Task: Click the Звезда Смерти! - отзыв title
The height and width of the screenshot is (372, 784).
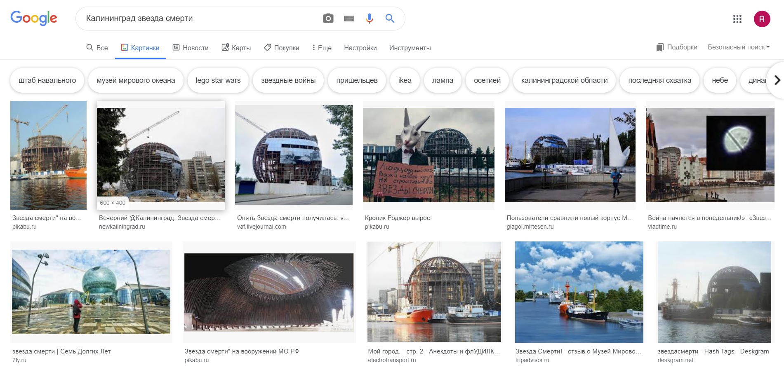Action: pyautogui.click(x=578, y=351)
